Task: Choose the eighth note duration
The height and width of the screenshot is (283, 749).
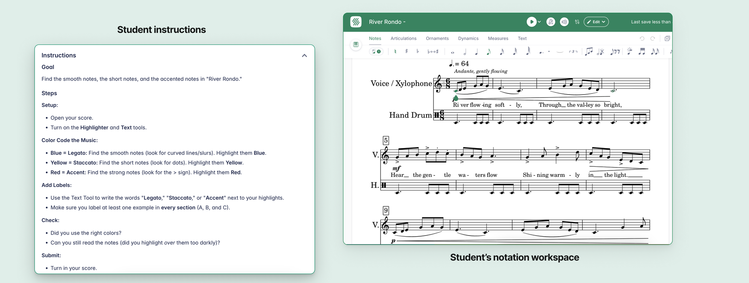Action: pos(488,52)
